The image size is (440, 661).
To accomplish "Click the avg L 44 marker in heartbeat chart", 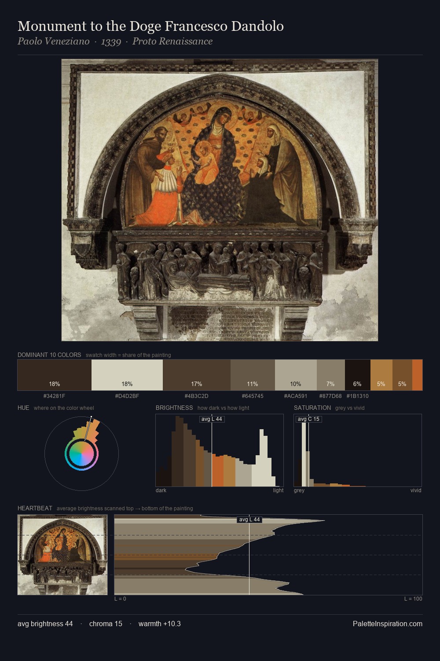I will coord(249,520).
